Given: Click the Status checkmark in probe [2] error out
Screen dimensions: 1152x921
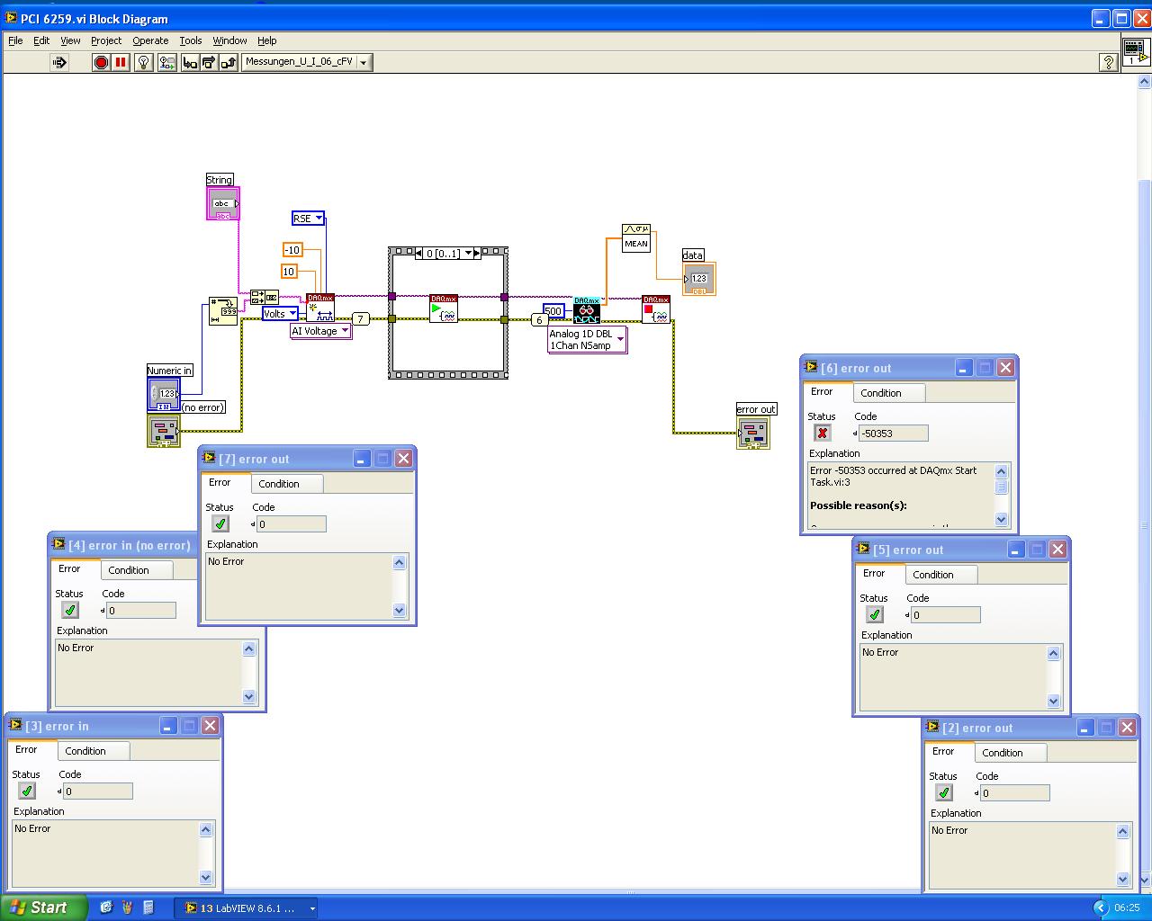Looking at the screenshot, I should pyautogui.click(x=944, y=792).
